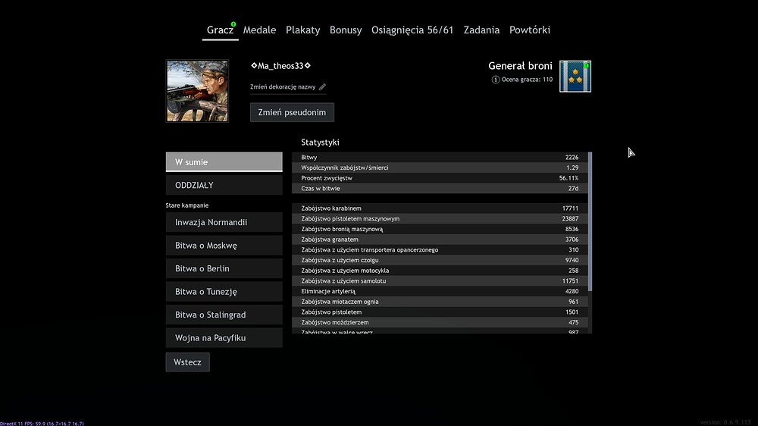Click the Ocena gracza: 110 text
This screenshot has width=758, height=426.
(527, 80)
